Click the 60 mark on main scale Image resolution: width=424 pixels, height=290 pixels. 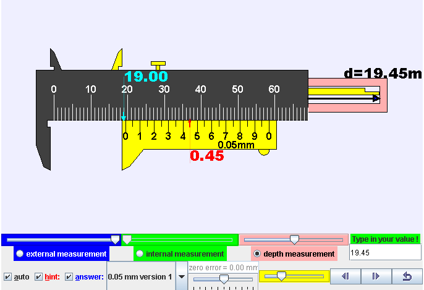[274, 89]
